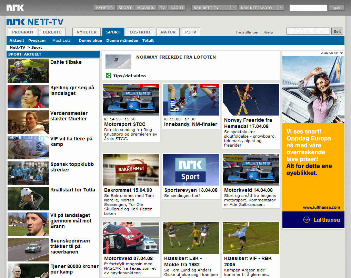The height and width of the screenshot is (278, 351).
Task: Open the Hjelp link
Action: 268,32
